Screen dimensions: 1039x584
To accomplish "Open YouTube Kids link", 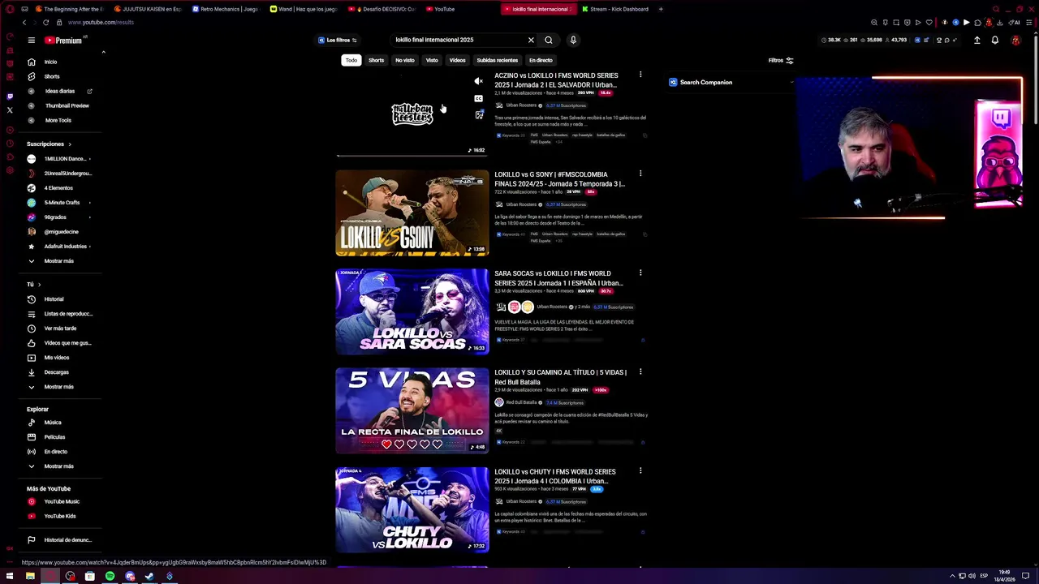I will [x=64, y=516].
